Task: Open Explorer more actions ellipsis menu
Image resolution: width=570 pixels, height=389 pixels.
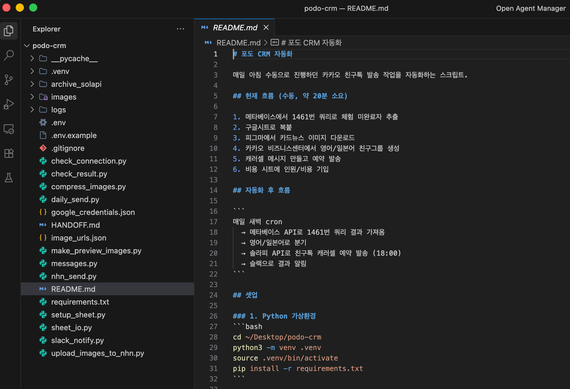Action: click(180, 29)
